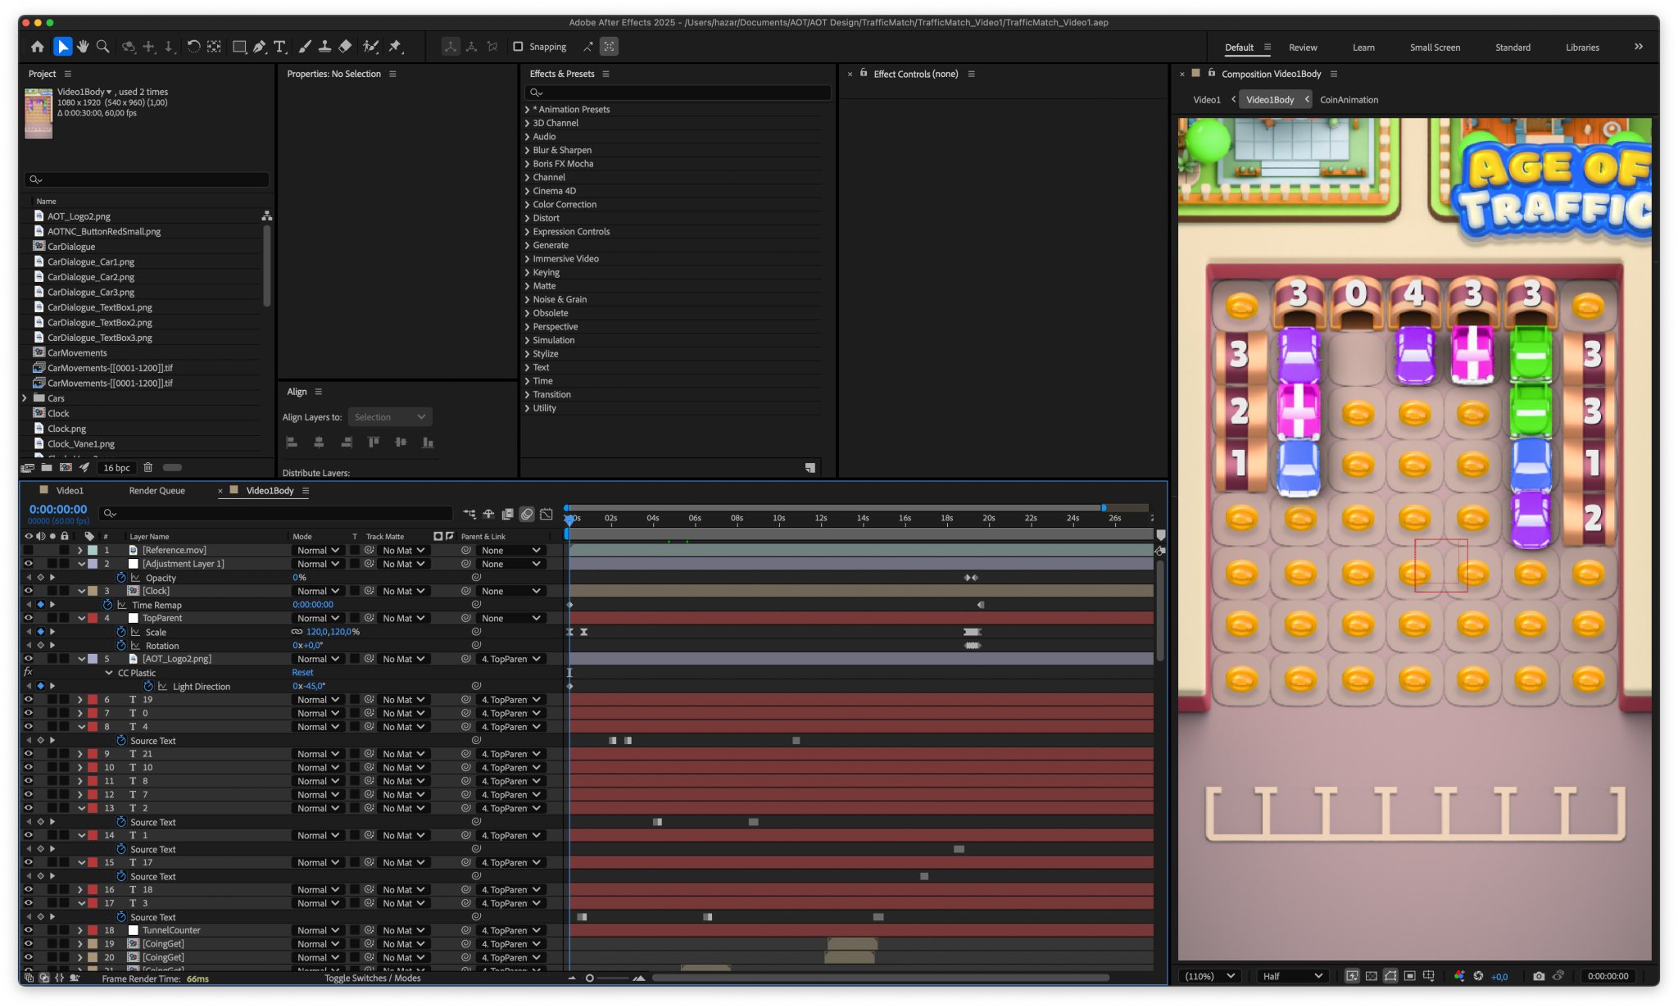Open the timeline Graph Editor
The width and height of the screenshot is (1678, 1008).
point(546,514)
